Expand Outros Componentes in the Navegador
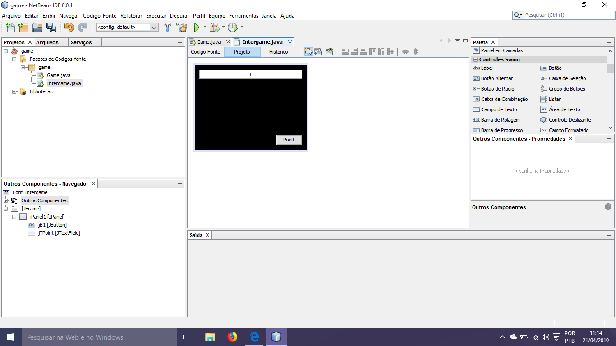616x346 pixels. [x=6, y=200]
